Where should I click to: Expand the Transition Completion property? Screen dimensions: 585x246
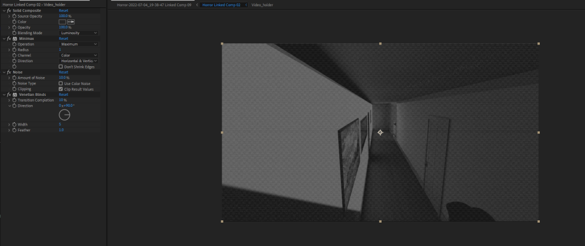[x=9, y=100]
